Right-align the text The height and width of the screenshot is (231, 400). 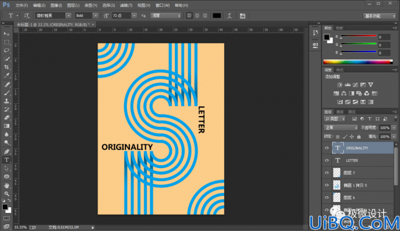[205, 16]
